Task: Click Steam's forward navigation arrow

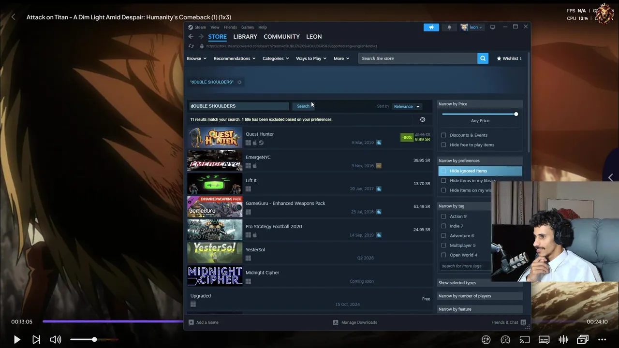Action: click(x=201, y=37)
